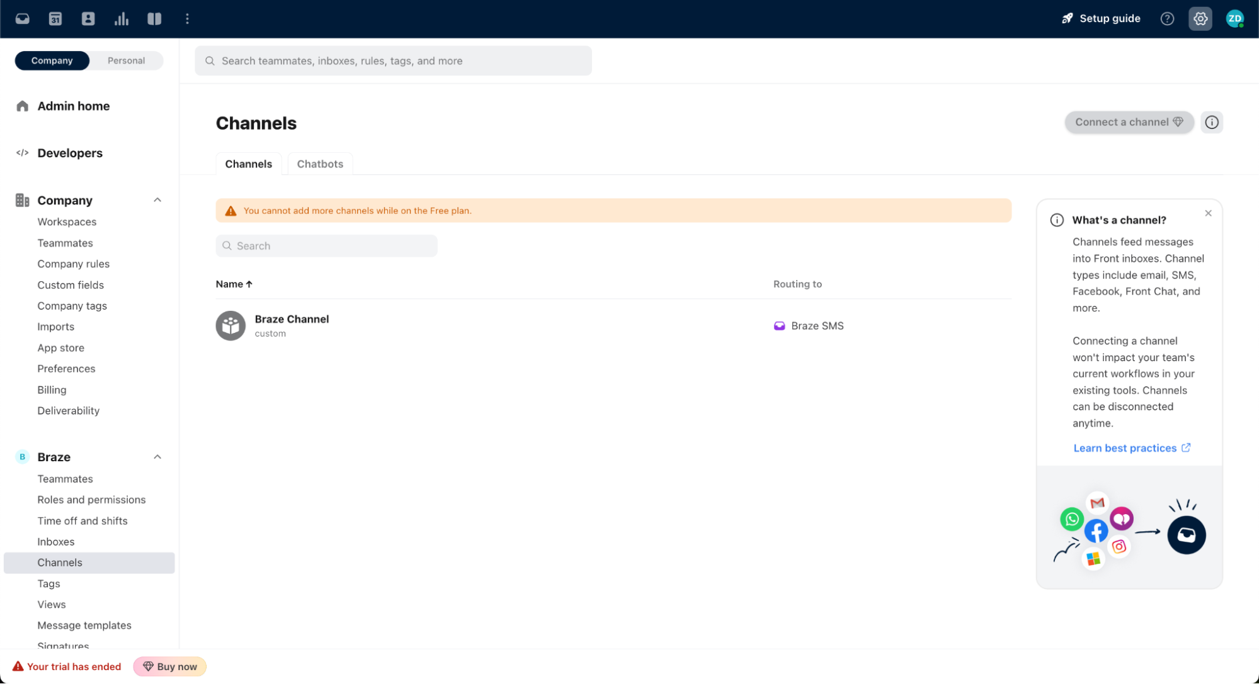Select the Channels tab
The width and height of the screenshot is (1259, 684).
point(249,164)
